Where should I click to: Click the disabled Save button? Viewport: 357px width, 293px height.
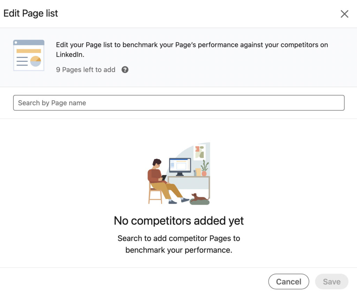coord(332,281)
